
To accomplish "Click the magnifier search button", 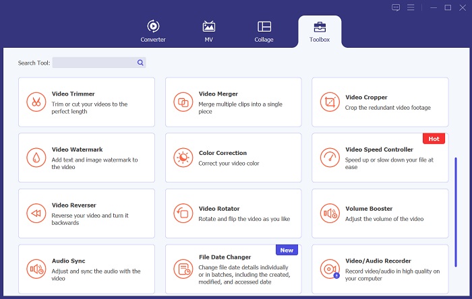I will tap(140, 63).
